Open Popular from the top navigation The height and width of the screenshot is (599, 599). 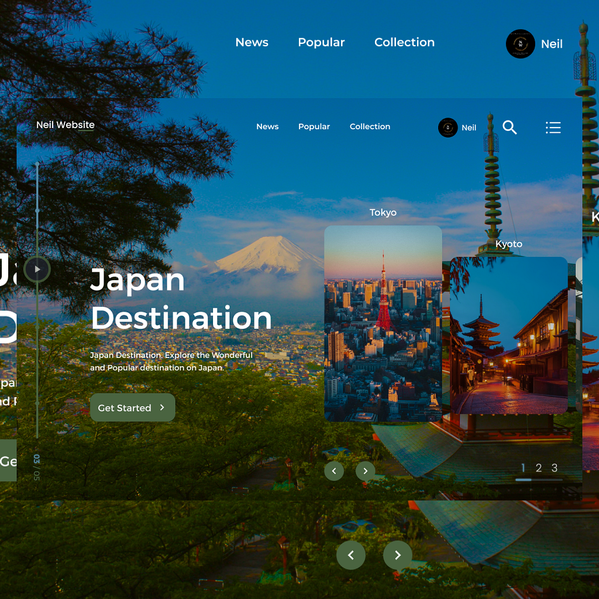(x=321, y=42)
